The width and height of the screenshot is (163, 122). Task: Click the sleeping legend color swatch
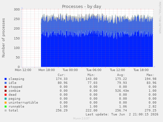click(6, 79)
